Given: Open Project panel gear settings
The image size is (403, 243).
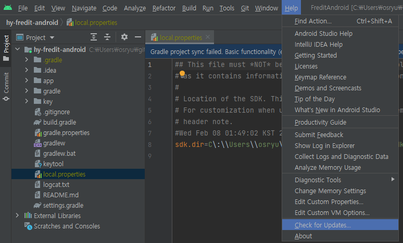Looking at the screenshot, I should click(124, 37).
